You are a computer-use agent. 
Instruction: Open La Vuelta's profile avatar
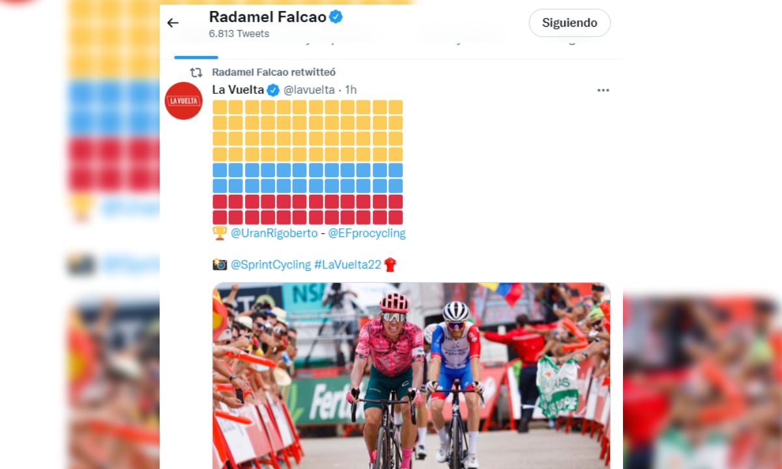(x=183, y=100)
